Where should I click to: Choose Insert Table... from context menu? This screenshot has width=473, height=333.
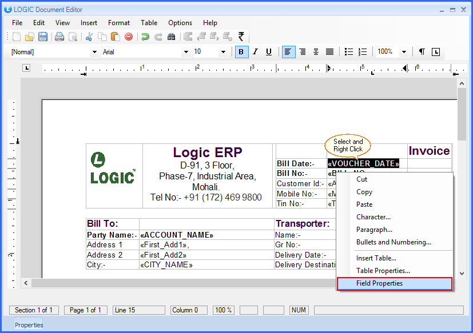(376, 258)
